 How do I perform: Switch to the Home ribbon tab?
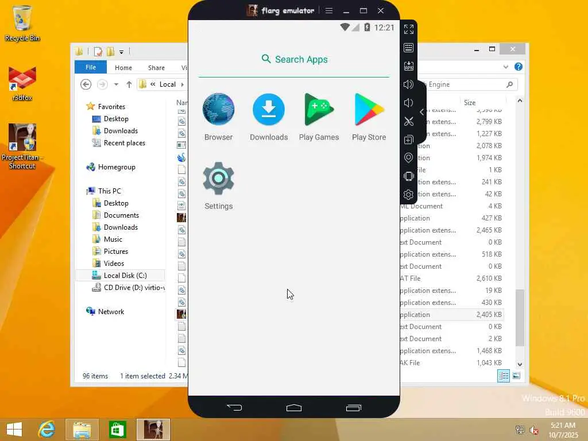123,68
